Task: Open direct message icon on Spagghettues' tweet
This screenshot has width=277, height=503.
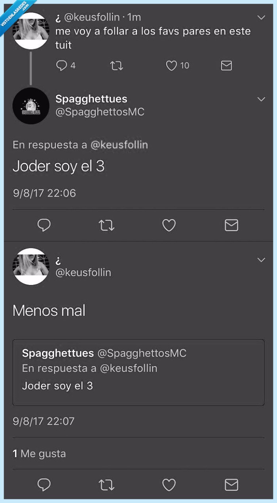Action: coord(231,225)
